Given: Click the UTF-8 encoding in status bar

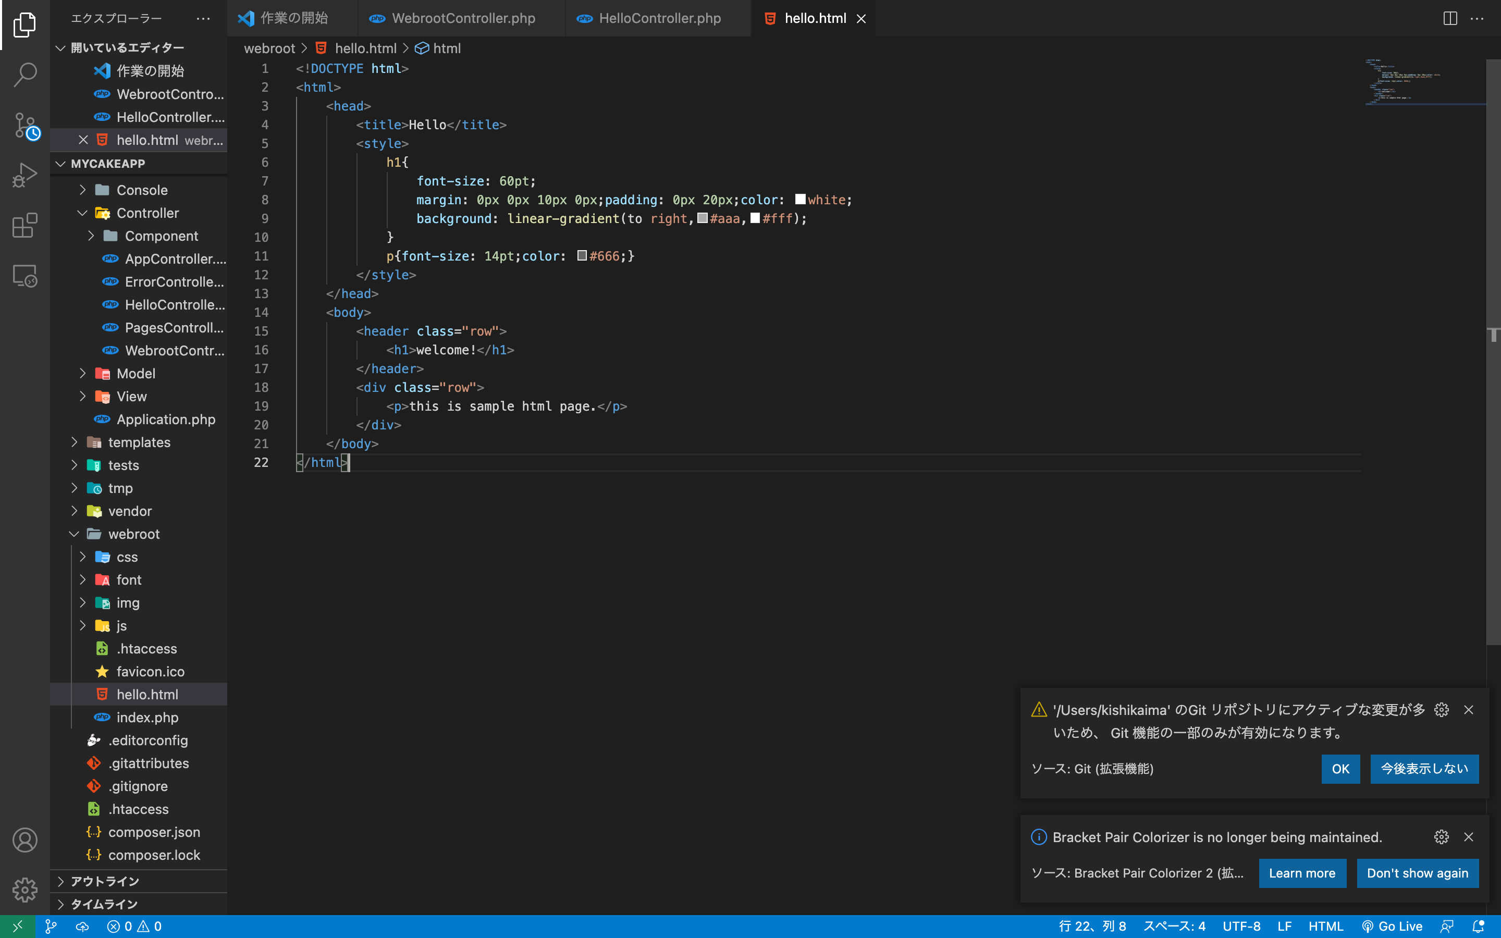Looking at the screenshot, I should click(1242, 926).
